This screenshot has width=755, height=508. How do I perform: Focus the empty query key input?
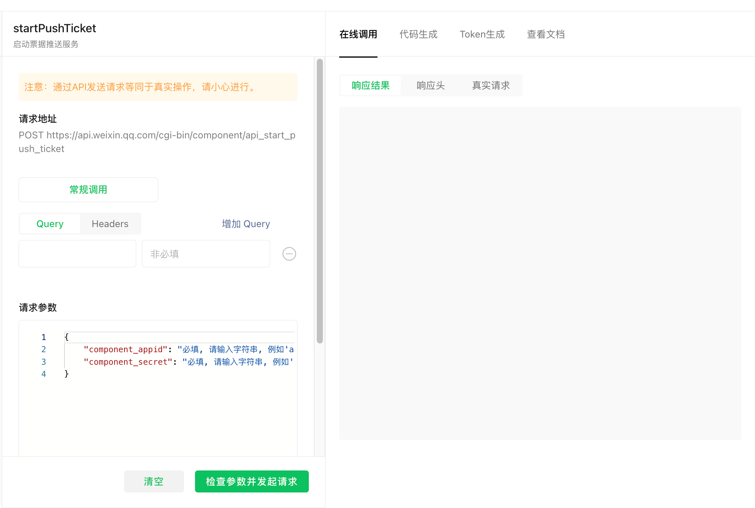pyautogui.click(x=77, y=254)
